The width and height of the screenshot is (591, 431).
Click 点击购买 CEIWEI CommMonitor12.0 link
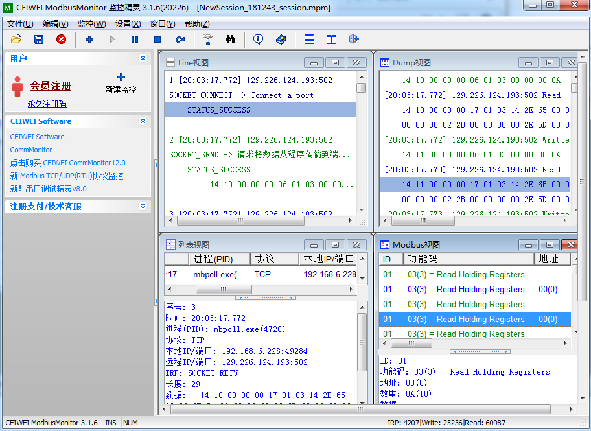click(67, 163)
